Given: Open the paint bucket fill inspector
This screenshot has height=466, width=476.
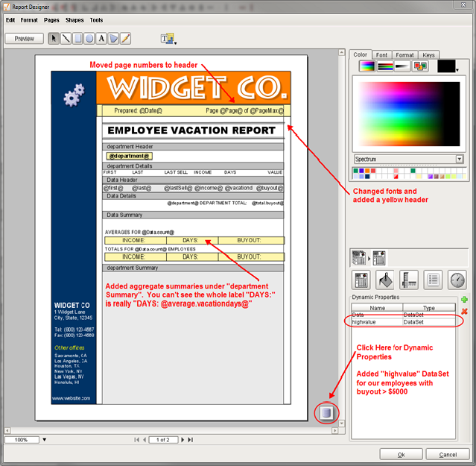Looking at the screenshot, I should (385, 280).
